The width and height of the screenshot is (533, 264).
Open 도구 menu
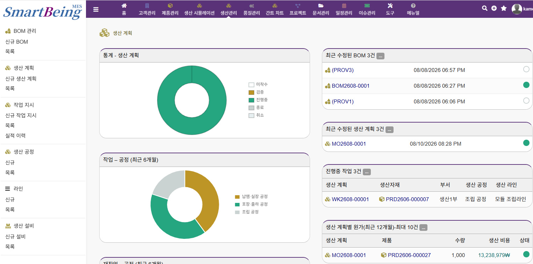click(390, 9)
